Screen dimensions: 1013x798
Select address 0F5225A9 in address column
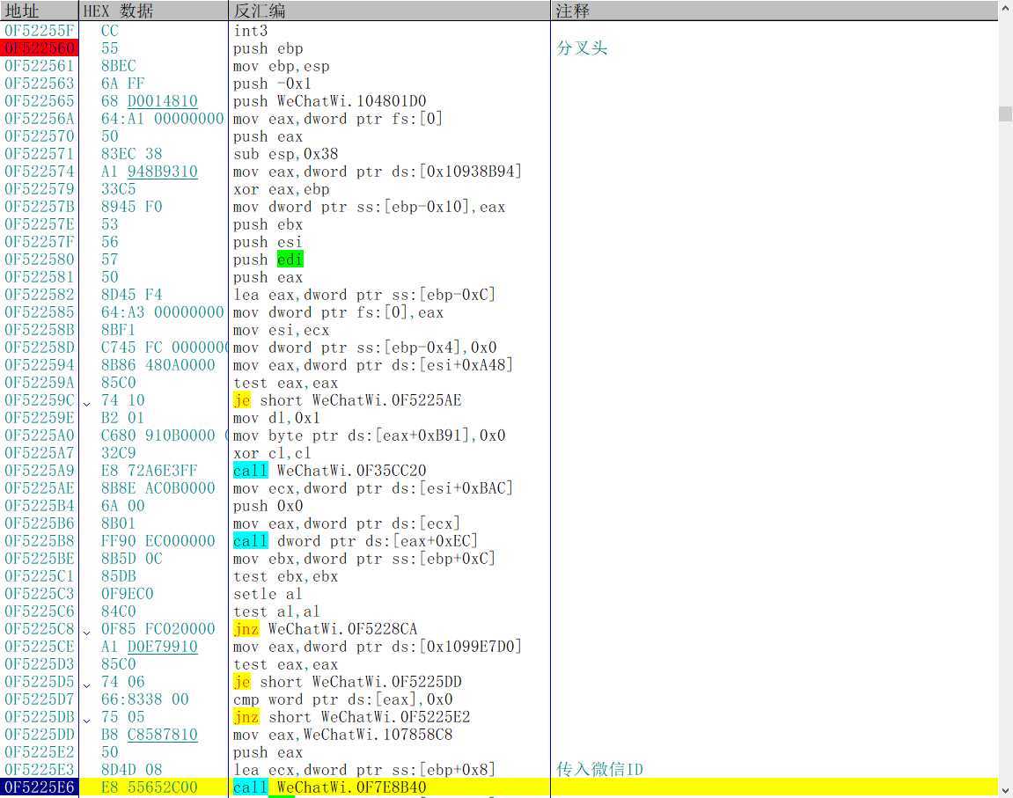(40, 471)
